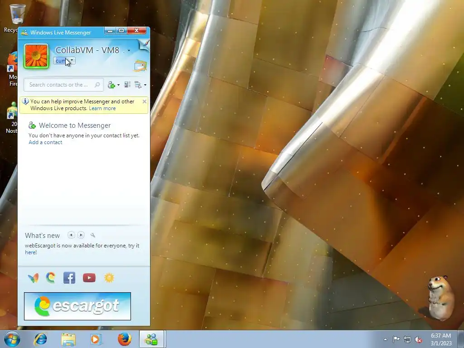The height and width of the screenshot is (348, 464).
Task: Show previous What's new item
Action: 71,235
